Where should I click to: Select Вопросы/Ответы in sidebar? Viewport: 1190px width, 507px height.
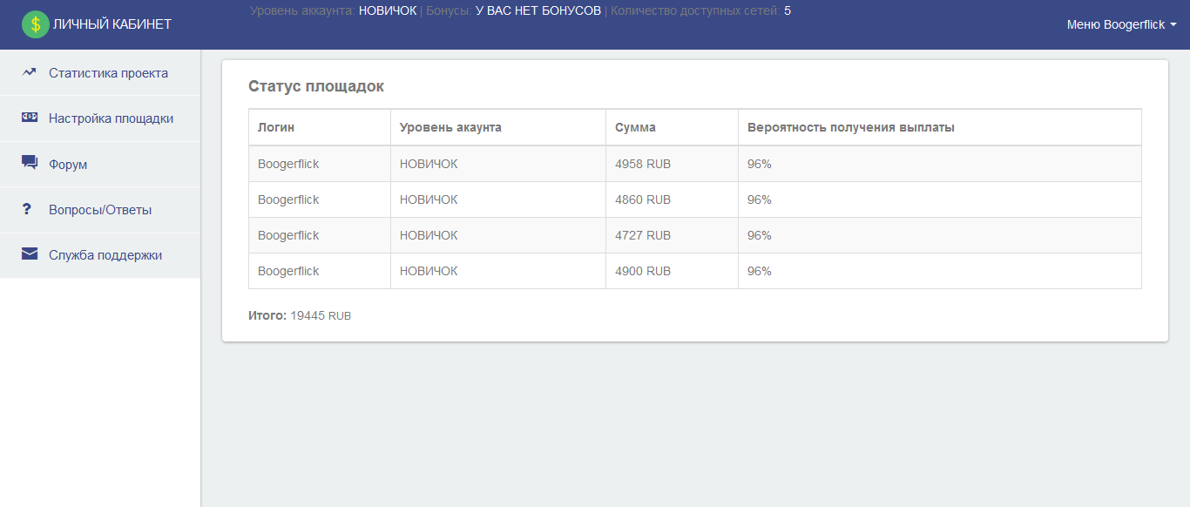tap(100, 210)
